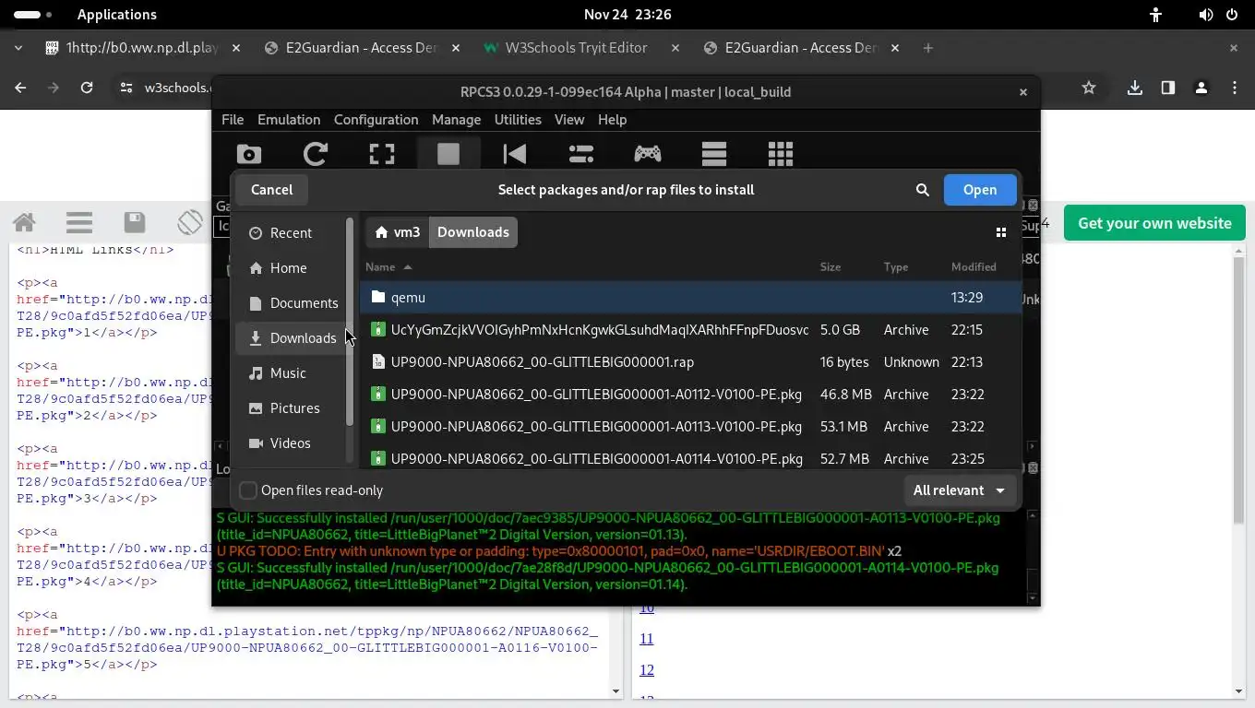Select the 5.0 GB archive file
Image resolution: width=1255 pixels, height=708 pixels.
[690, 330]
